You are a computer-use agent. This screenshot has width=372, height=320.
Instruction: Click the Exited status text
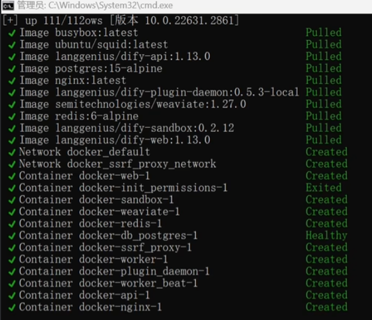click(x=323, y=188)
